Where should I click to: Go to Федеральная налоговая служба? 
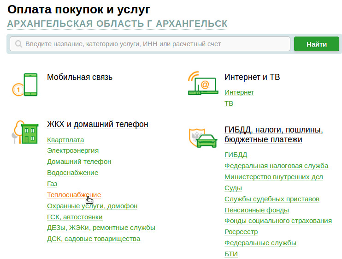point(276,166)
